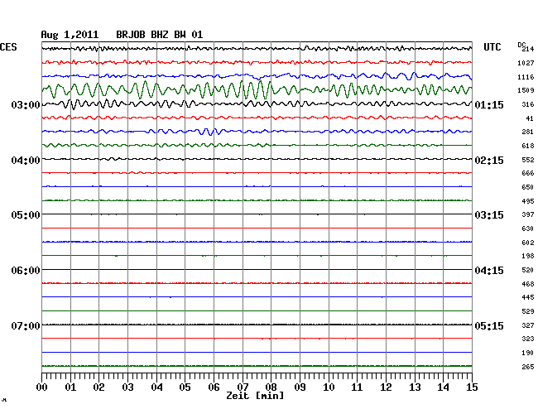Click the "10" minute axis label
Screen dimensions: 538x409
[329, 387]
